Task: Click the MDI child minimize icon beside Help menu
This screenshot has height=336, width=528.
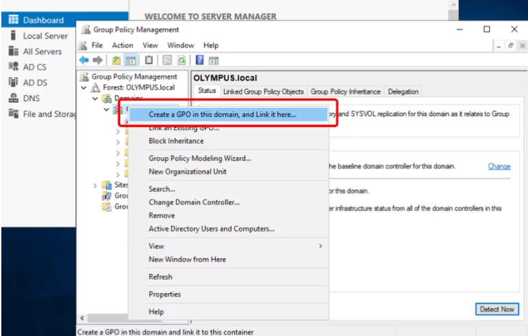Action: (499, 46)
